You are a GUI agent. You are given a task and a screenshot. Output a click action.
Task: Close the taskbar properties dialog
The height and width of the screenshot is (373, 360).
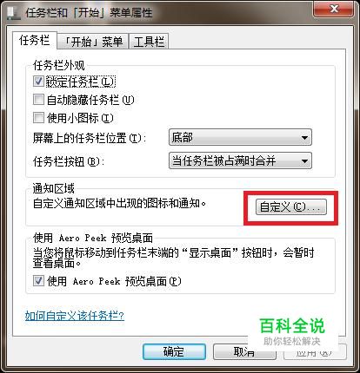(x=333, y=9)
